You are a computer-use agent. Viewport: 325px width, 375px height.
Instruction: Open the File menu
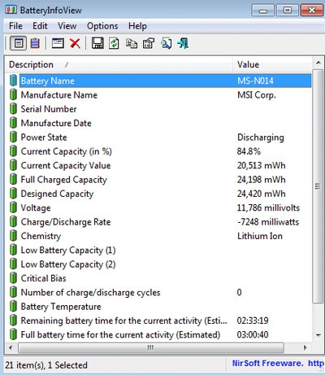[x=15, y=26]
